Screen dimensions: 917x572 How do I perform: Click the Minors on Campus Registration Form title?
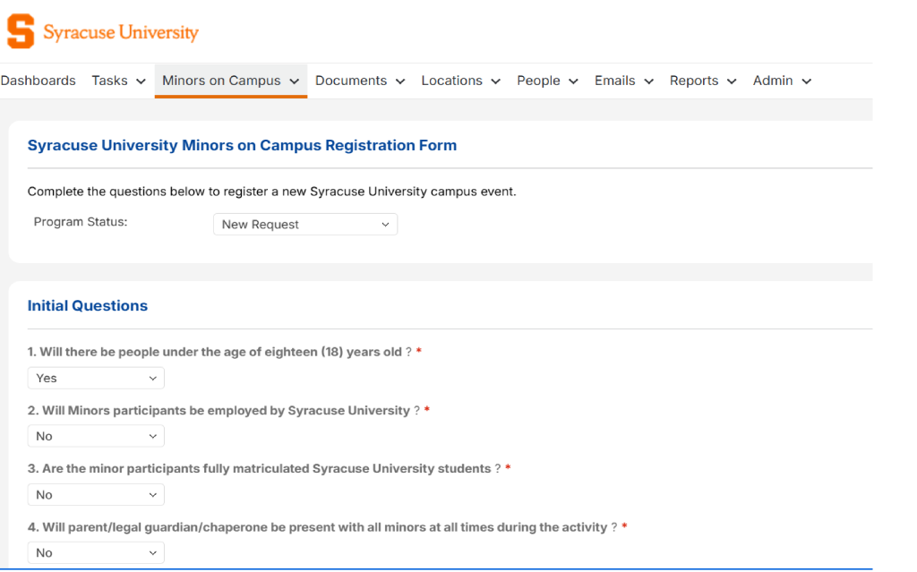[x=242, y=145]
